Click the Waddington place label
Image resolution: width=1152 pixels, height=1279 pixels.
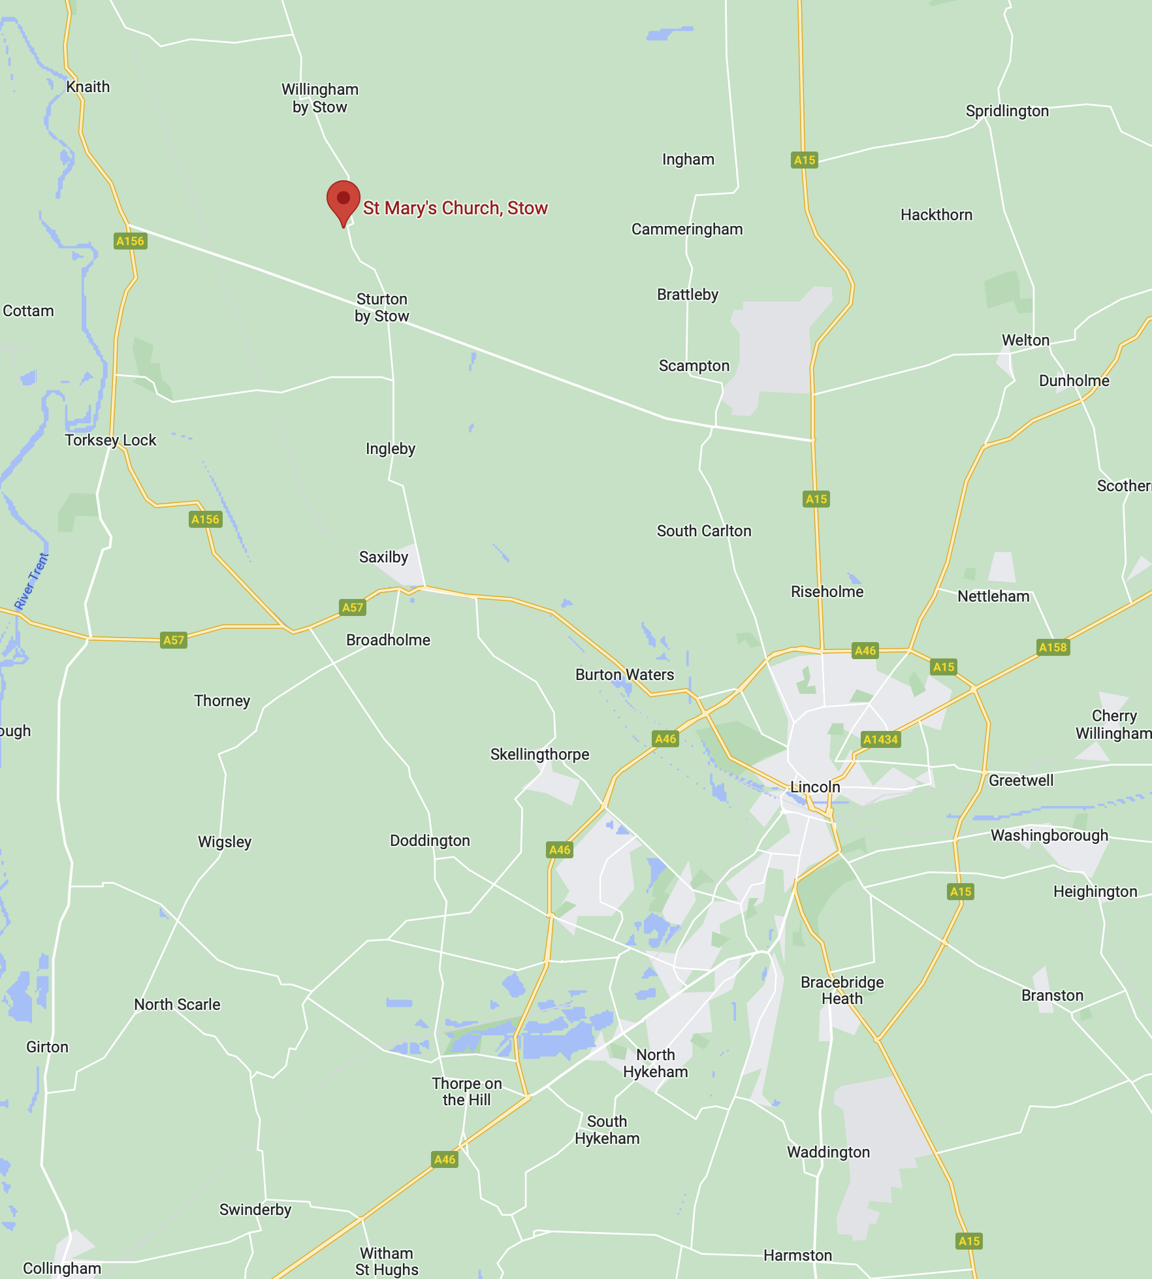[828, 1152]
